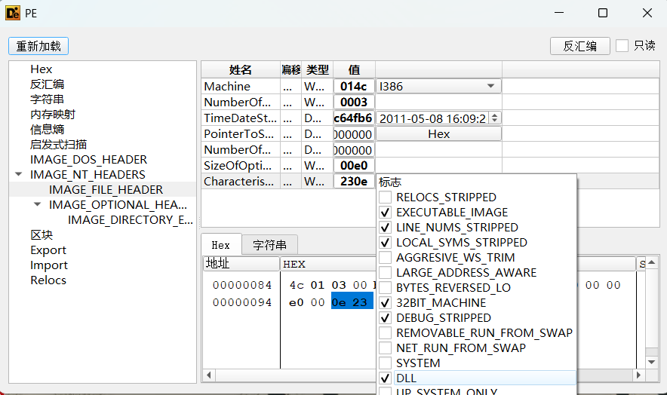Select 启发式扫描 in the left tree
Screen dimensions: 667x395
point(58,145)
